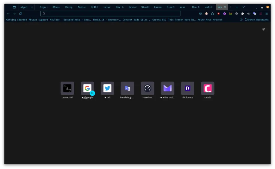The height and width of the screenshot is (169, 275).
Task: Click the dark red square extension icon
Action: (x=261, y=14)
